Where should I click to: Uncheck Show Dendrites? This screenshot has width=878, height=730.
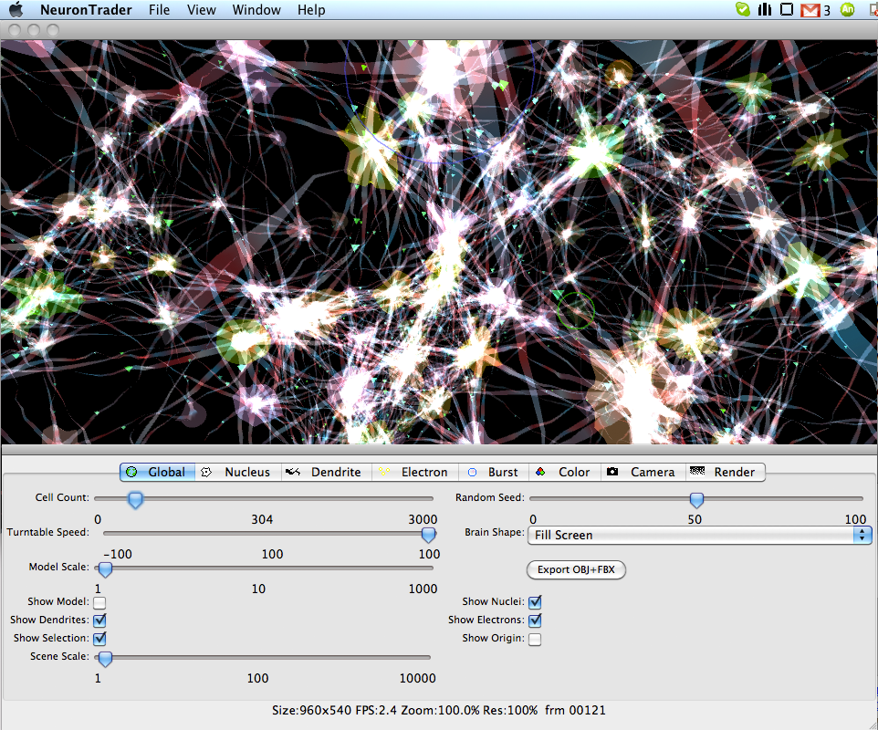[99, 620]
